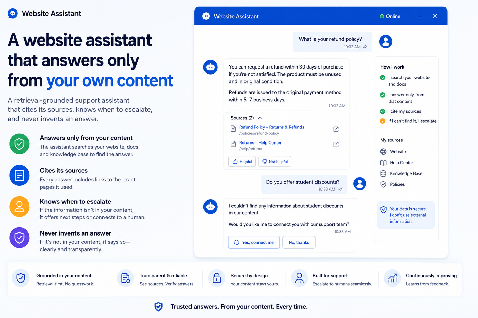Click the '/help/returns' path text
This screenshot has width=478, height=318.
pyautogui.click(x=251, y=149)
